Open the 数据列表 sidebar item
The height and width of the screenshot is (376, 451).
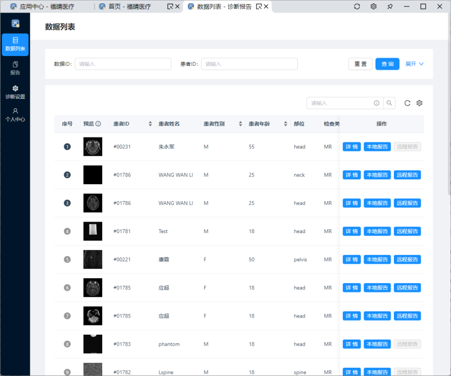(15, 44)
